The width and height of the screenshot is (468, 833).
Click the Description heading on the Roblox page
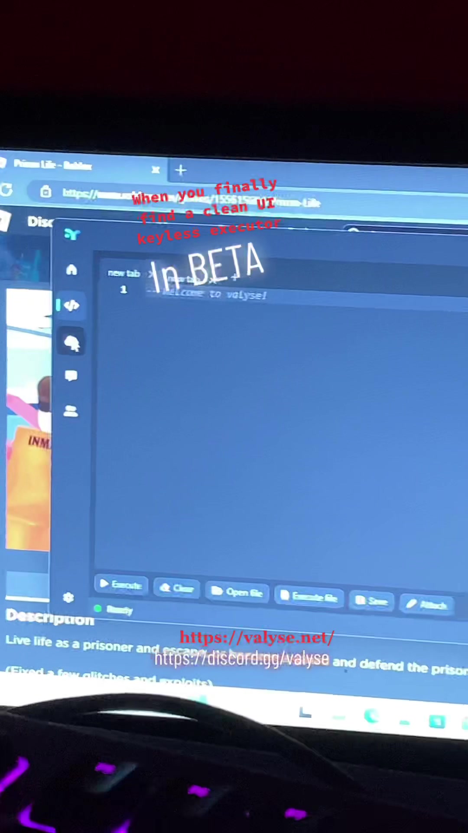pyautogui.click(x=50, y=617)
